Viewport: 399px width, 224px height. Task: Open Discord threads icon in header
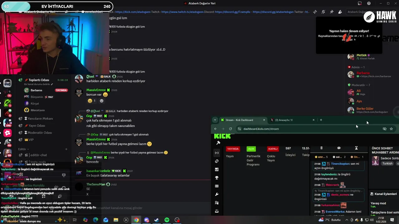[x=315, y=12]
